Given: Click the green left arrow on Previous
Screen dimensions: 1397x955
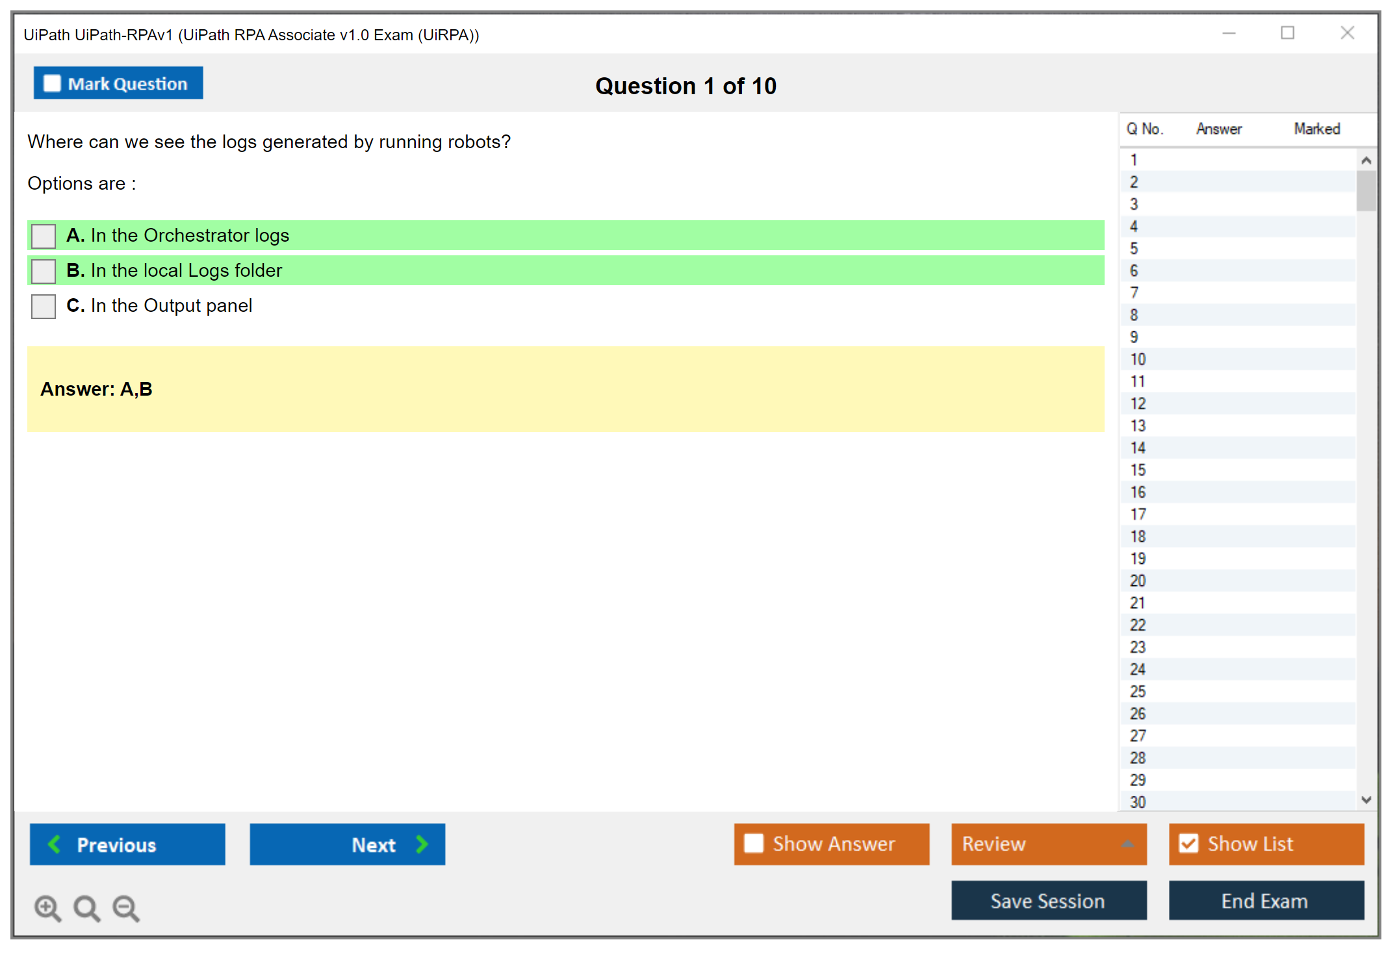Looking at the screenshot, I should 55,844.
